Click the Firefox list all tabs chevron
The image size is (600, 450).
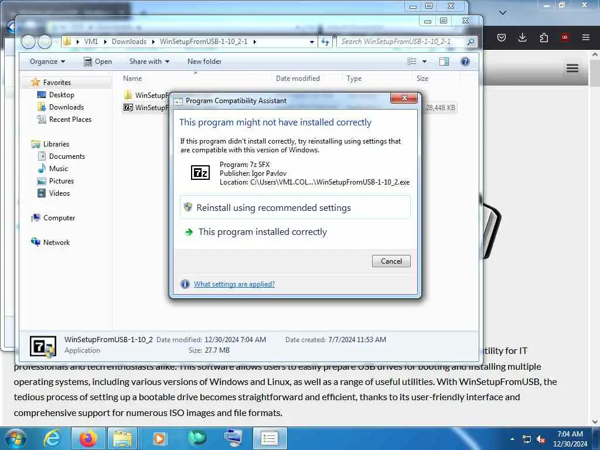tap(503, 13)
